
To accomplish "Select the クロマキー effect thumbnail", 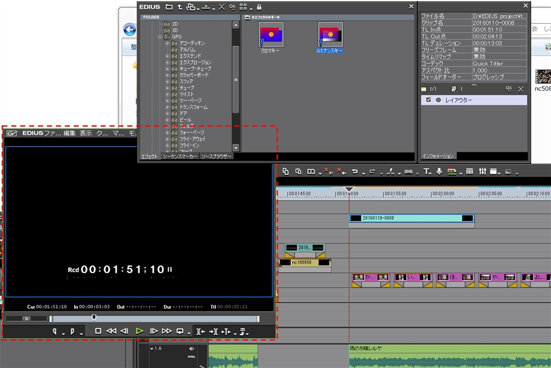I will pos(271,34).
